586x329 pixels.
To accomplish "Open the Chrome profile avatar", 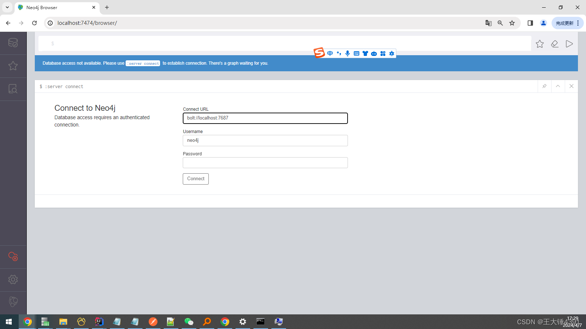I will [x=544, y=23].
